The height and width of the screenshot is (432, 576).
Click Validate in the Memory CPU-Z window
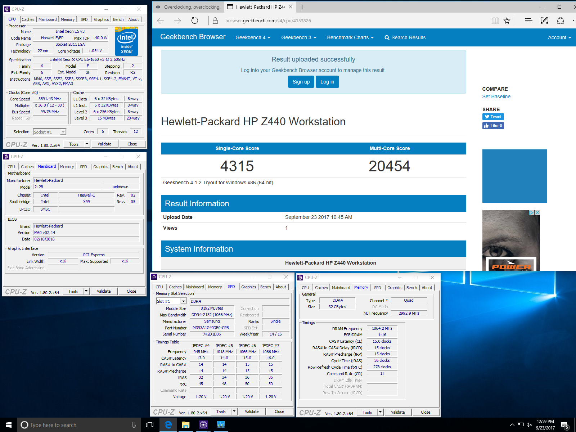(x=397, y=412)
